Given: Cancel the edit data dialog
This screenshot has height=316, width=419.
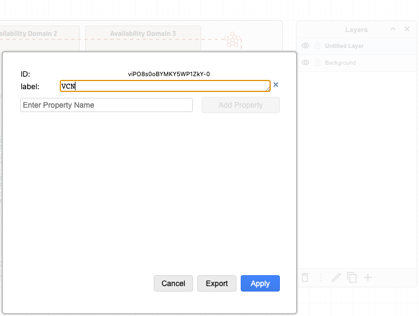Looking at the screenshot, I should pyautogui.click(x=173, y=283).
